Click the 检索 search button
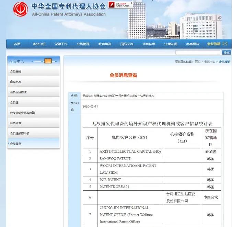232x227 pixels. pyautogui.click(x=227, y=53)
